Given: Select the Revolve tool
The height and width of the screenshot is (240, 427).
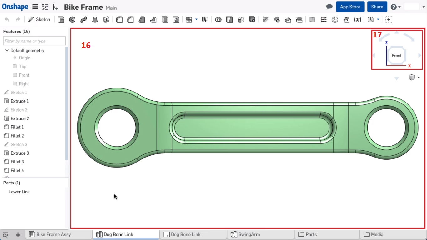Looking at the screenshot, I should pyautogui.click(x=72, y=20).
